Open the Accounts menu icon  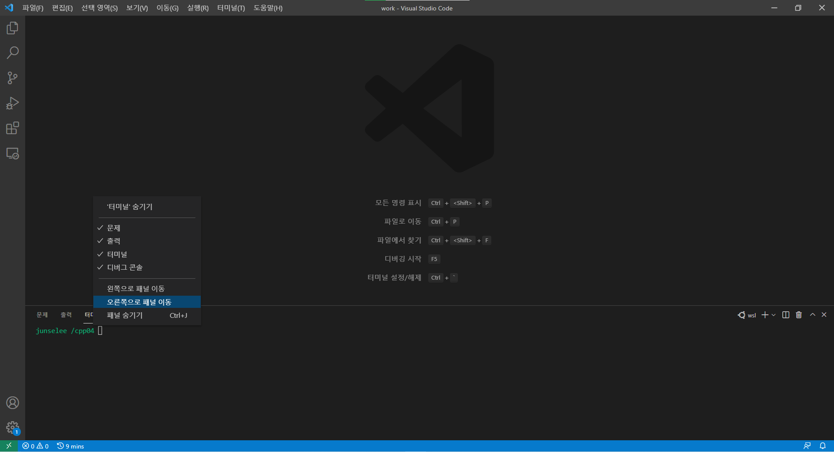(13, 403)
